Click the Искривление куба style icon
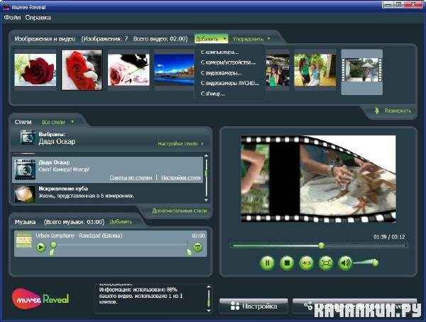 25,194
